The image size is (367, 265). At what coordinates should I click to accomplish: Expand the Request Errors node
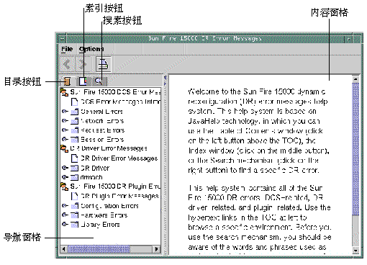tap(64, 130)
